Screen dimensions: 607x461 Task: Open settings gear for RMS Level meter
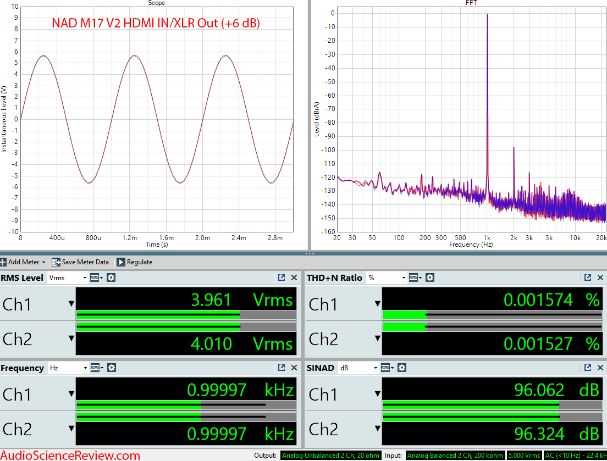111,278
